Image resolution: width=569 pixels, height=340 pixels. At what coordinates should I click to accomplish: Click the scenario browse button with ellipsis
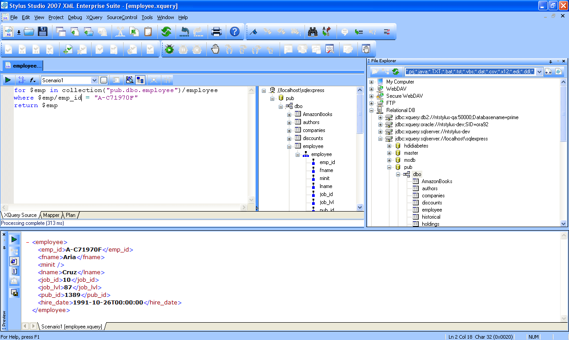(x=104, y=80)
